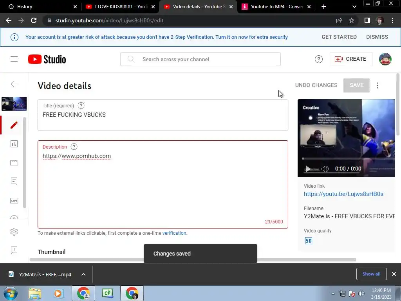Bookmark this page with the star

point(352,20)
